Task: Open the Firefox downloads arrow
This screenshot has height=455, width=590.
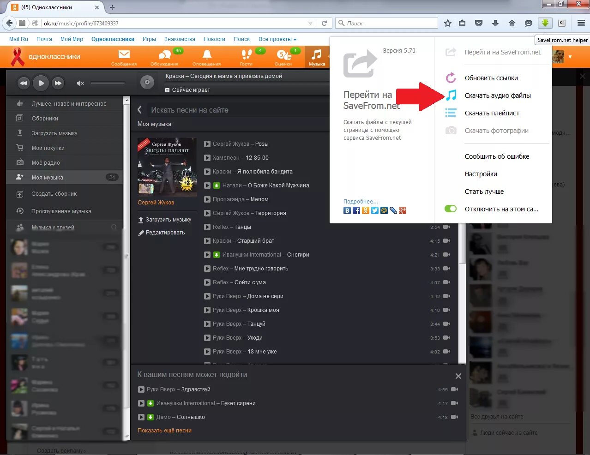Action: [495, 23]
